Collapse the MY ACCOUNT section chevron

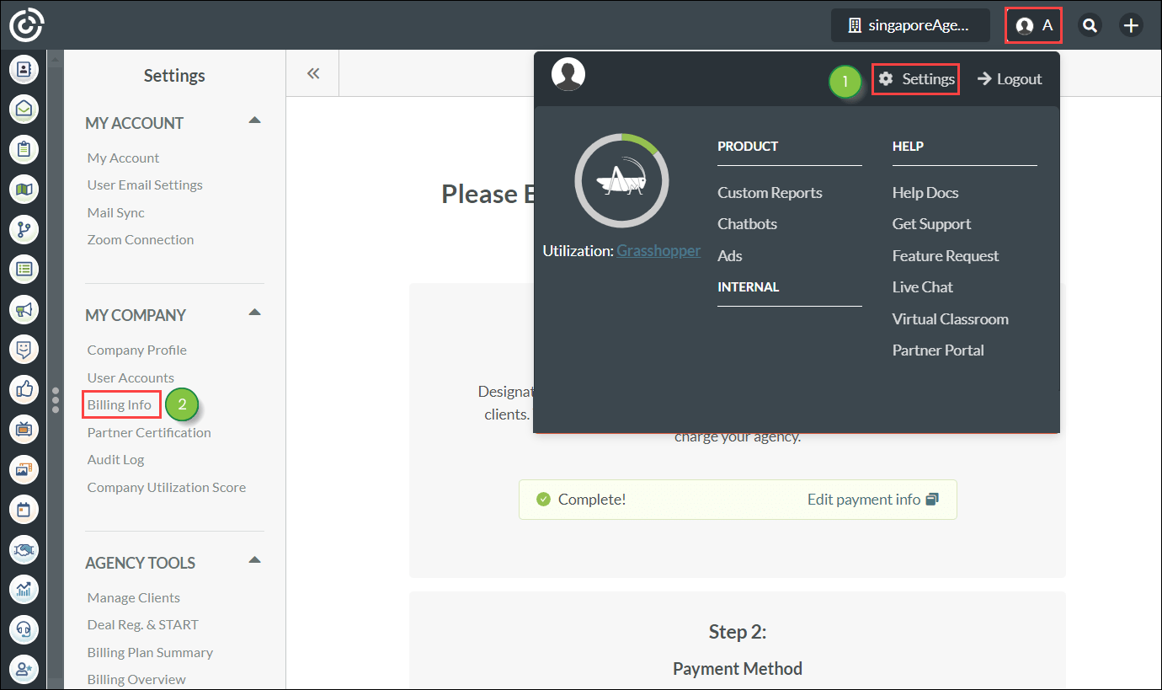click(254, 120)
